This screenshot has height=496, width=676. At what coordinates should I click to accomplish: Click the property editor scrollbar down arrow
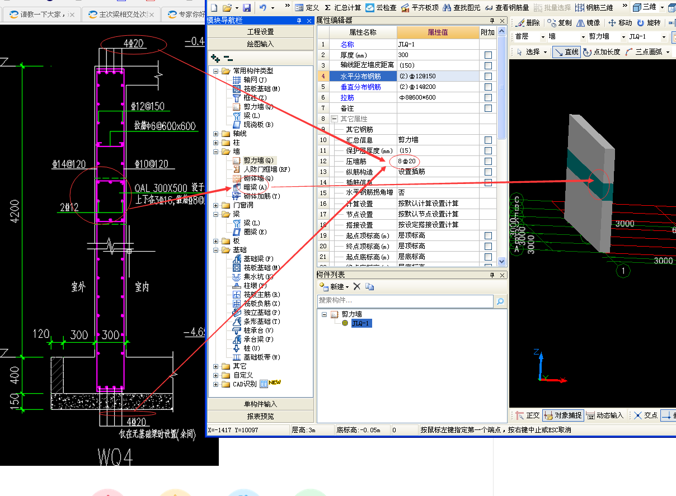501,261
